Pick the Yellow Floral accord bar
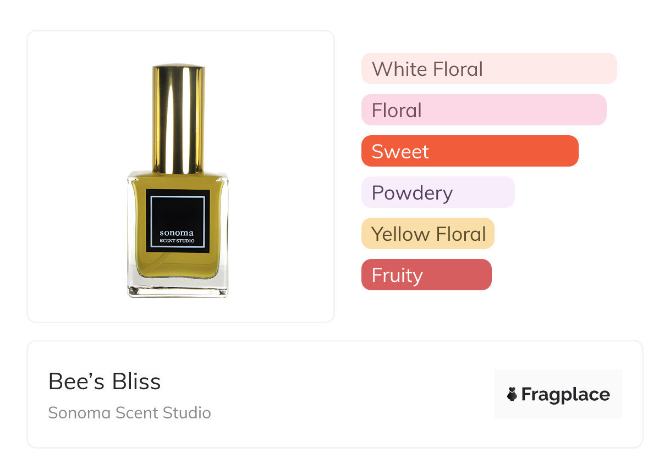The image size is (670, 475). [x=427, y=234]
